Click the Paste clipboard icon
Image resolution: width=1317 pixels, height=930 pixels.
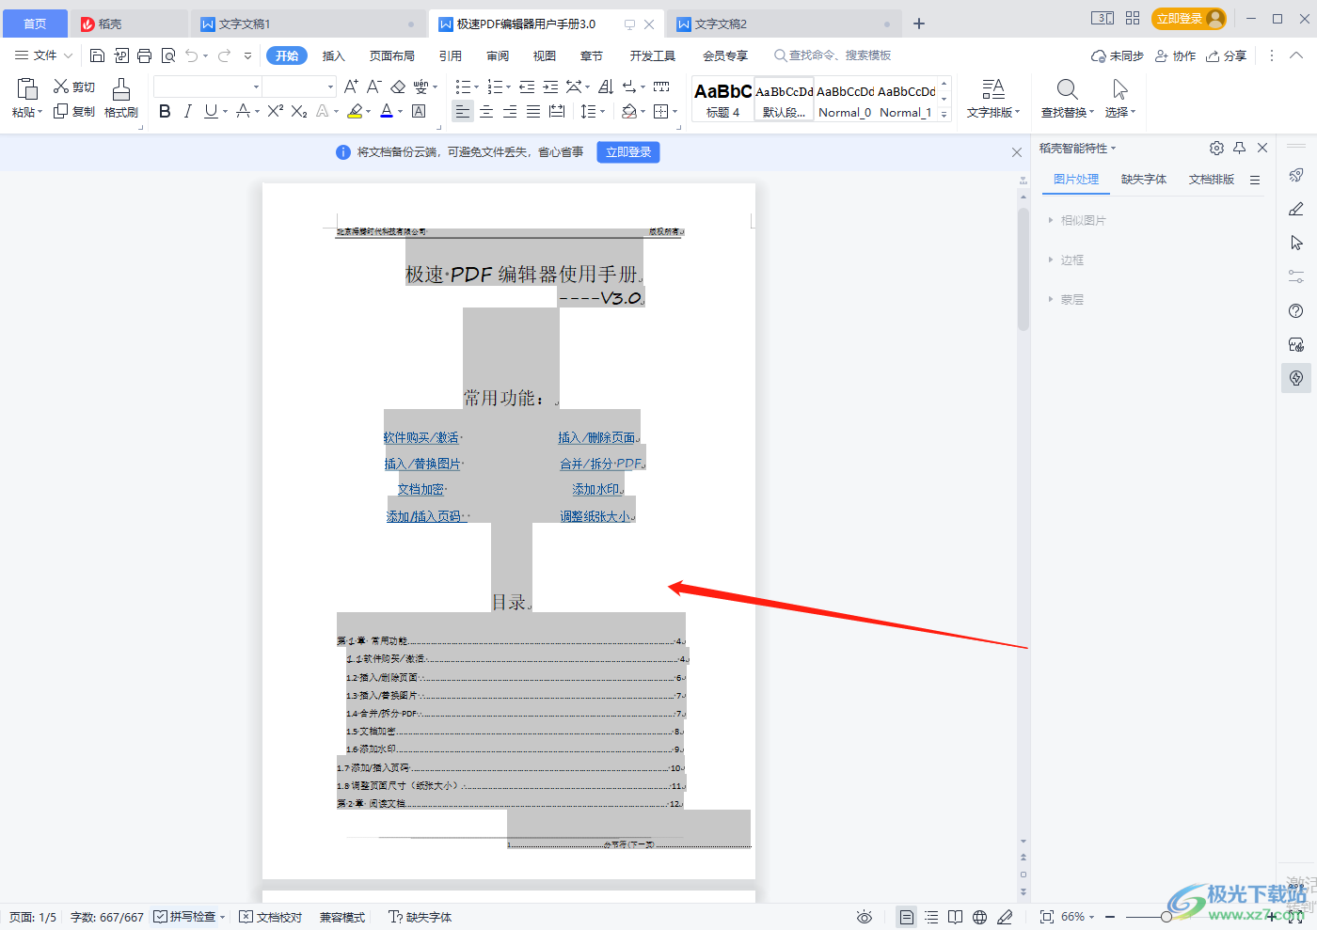click(x=26, y=89)
